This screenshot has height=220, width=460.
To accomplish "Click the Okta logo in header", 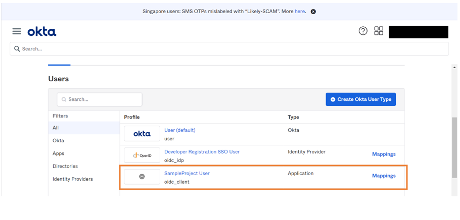I will (x=42, y=32).
